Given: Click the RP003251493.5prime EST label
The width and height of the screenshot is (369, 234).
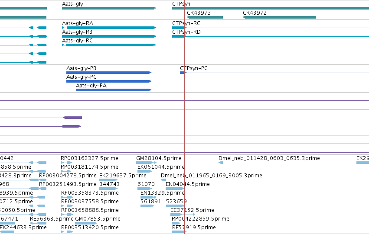Looking at the screenshot, I should tap(68, 184).
